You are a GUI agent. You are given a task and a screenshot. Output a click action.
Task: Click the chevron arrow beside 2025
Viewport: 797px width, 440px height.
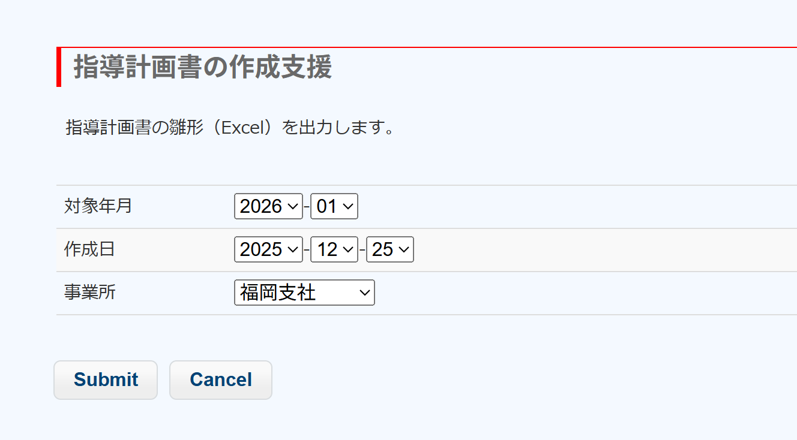tap(293, 249)
